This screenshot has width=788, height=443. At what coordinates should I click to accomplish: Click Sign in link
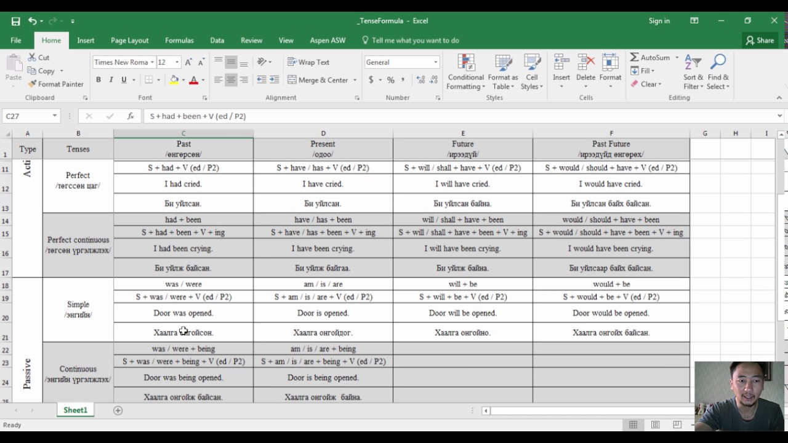click(x=659, y=21)
